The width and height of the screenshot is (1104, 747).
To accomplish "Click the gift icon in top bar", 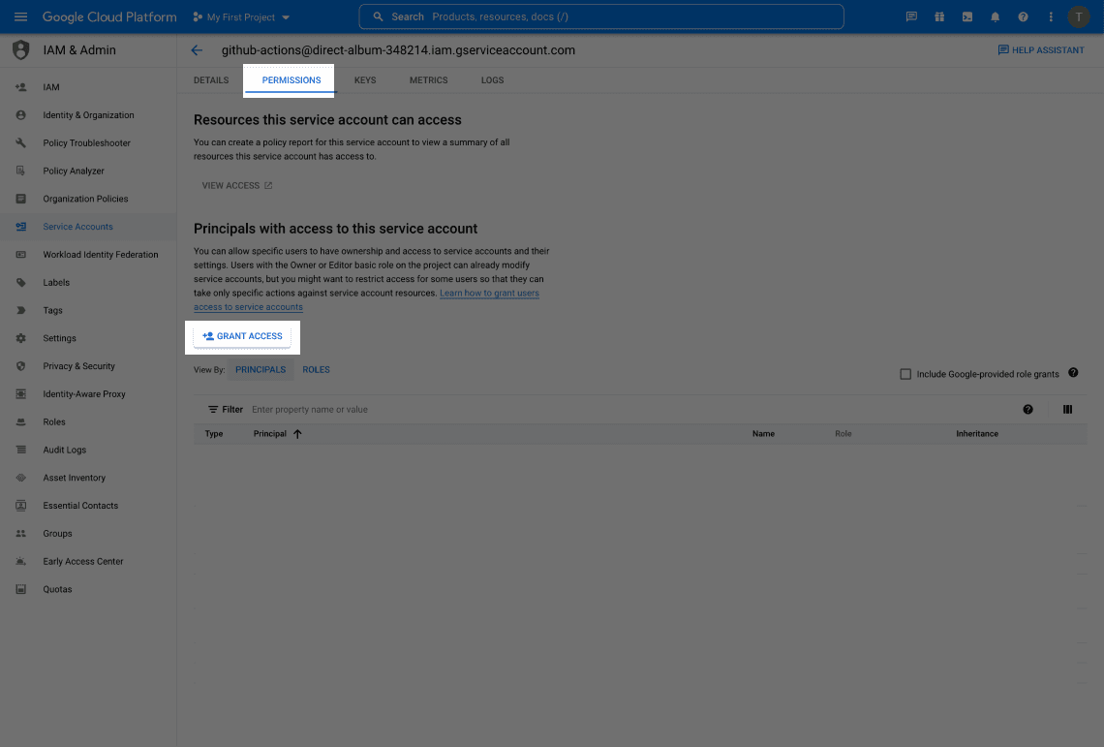I will point(938,16).
